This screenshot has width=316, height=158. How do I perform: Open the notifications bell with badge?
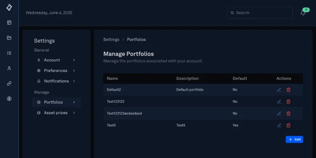(x=303, y=13)
